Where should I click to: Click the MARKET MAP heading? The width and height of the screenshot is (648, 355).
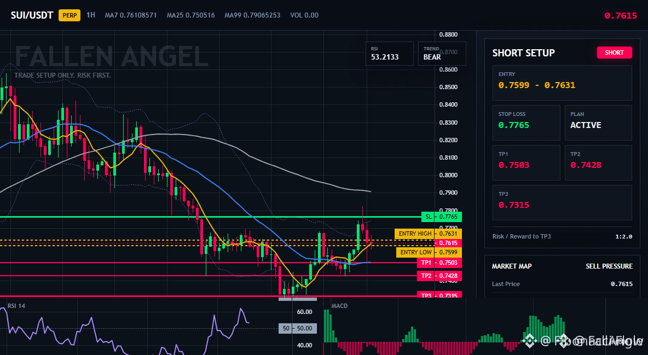[x=512, y=266]
